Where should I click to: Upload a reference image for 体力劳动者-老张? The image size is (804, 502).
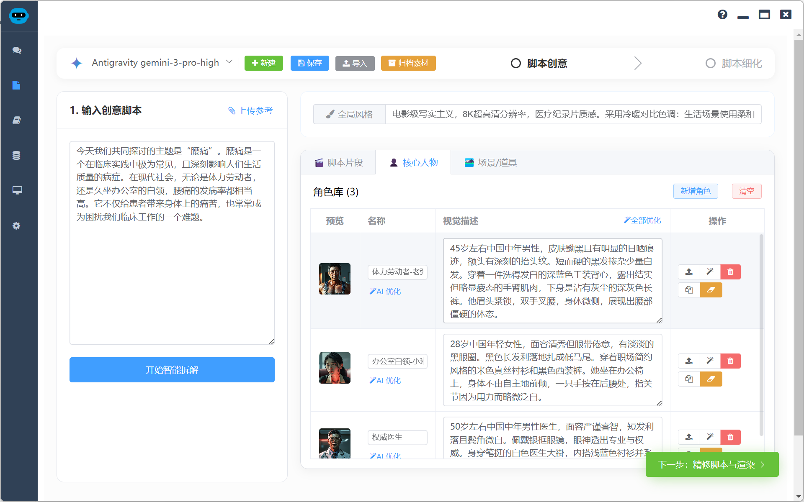tap(688, 272)
